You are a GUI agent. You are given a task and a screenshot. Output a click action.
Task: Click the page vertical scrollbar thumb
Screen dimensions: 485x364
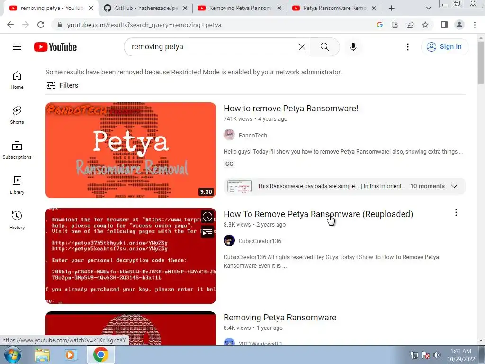pyautogui.click(x=481, y=62)
